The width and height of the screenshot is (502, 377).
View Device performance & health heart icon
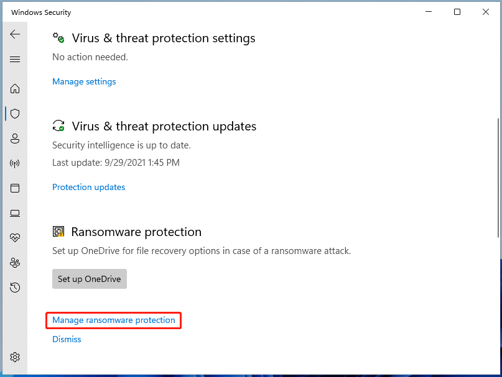tap(15, 237)
